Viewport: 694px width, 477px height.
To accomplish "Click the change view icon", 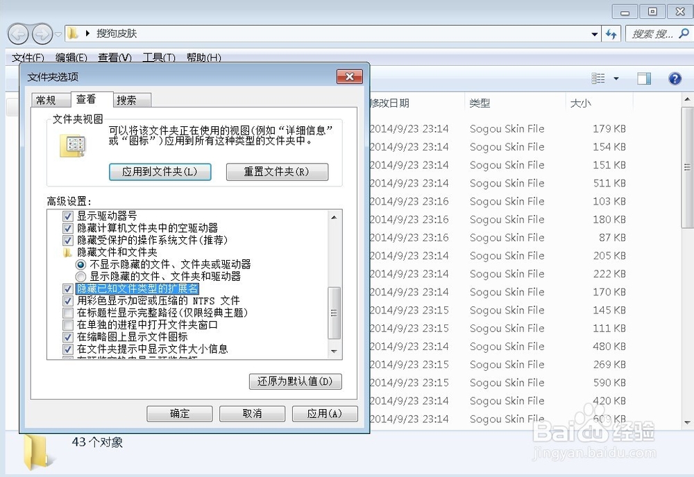I will coord(598,78).
